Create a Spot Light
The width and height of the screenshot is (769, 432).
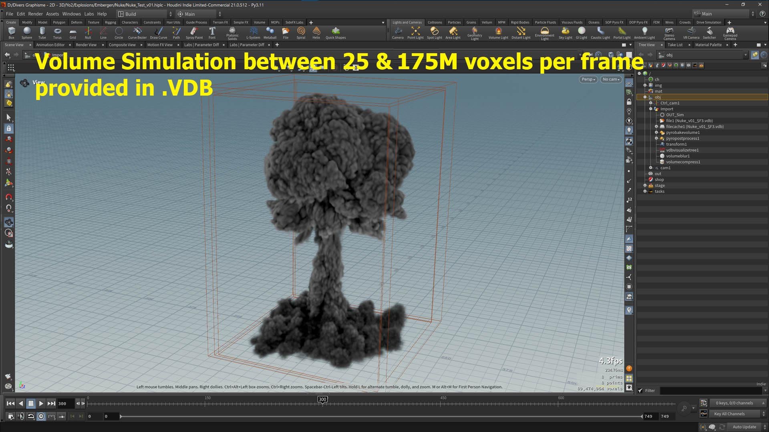434,33
